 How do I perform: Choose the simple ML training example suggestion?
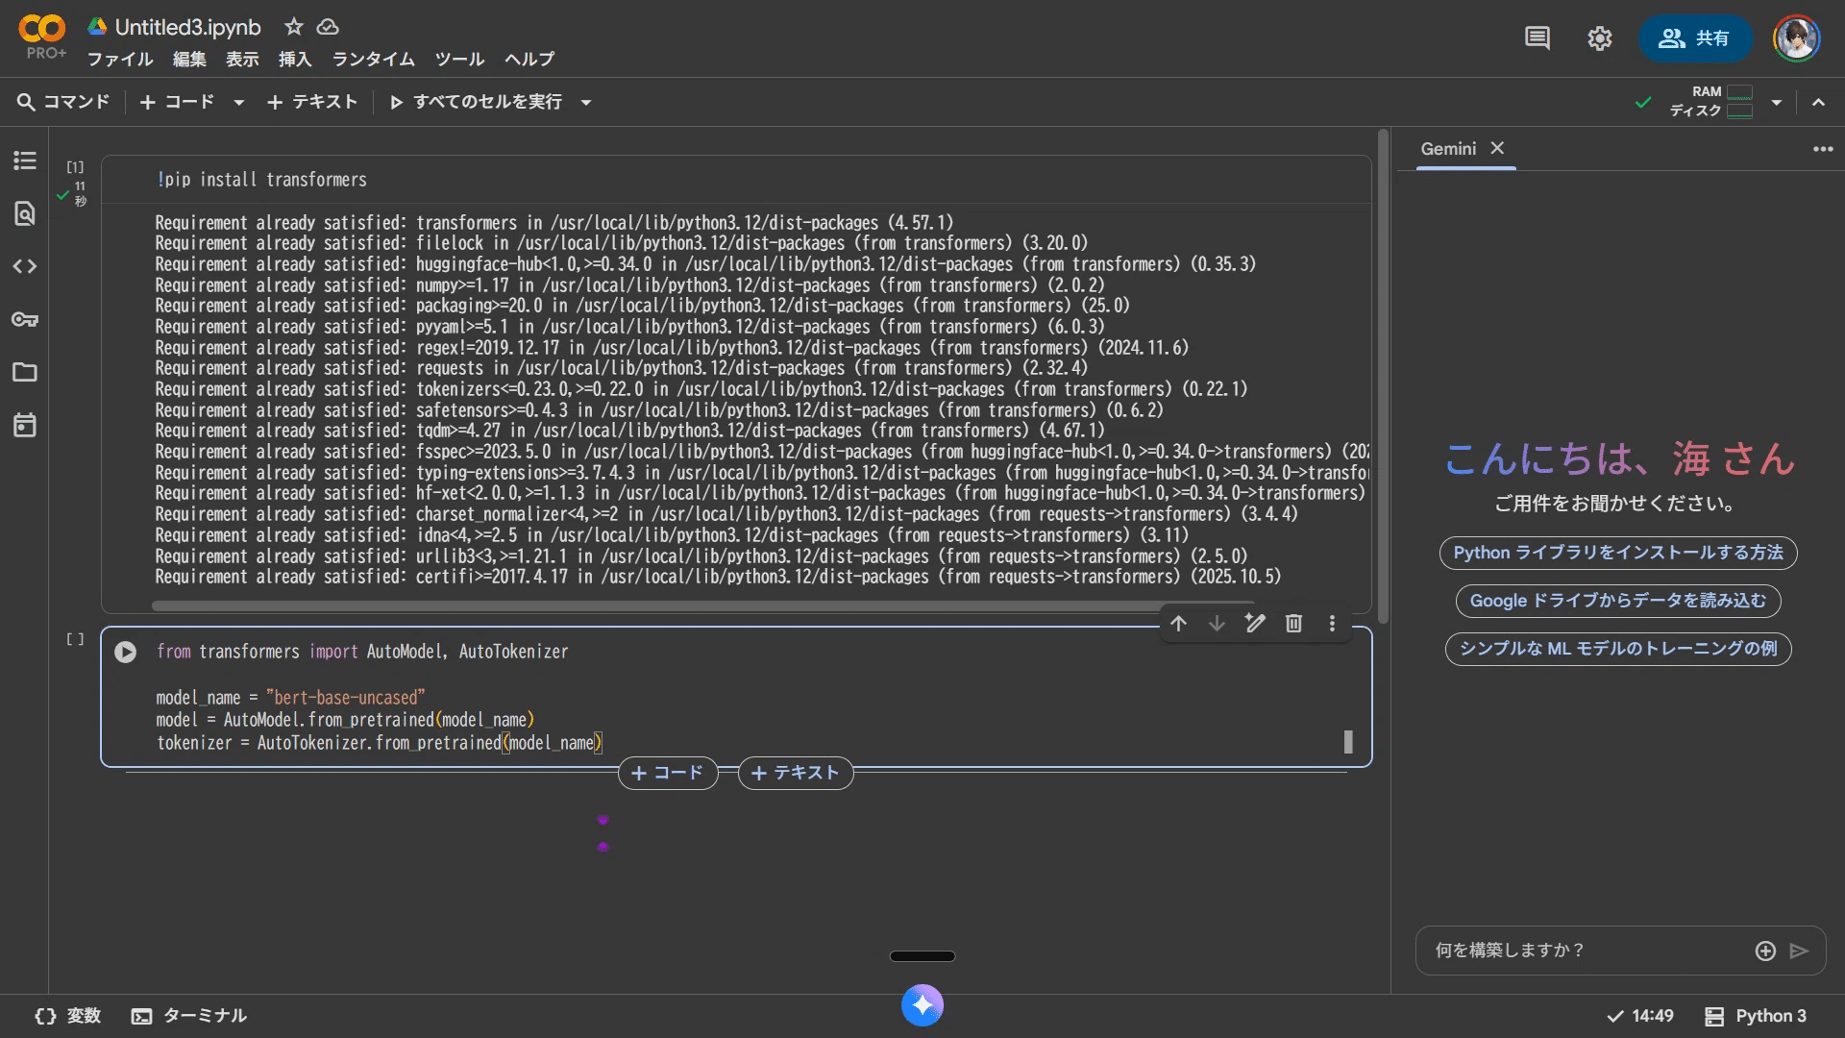pos(1618,649)
